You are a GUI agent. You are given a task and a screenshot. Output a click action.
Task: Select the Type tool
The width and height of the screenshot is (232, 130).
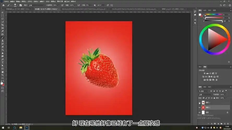[3, 62]
